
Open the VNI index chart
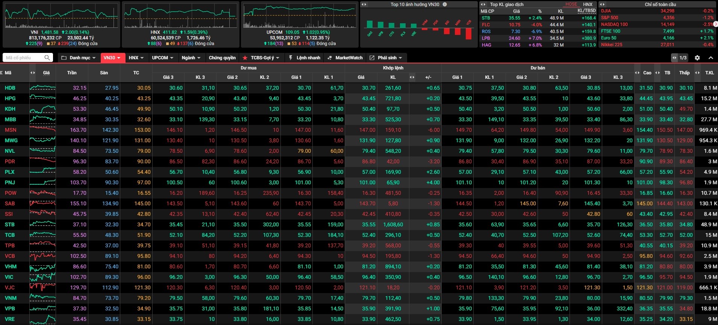point(61,16)
